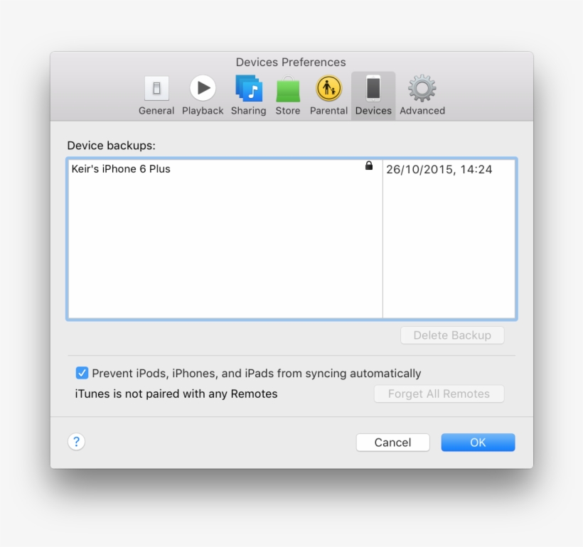Open the Store preferences pane

click(x=288, y=95)
